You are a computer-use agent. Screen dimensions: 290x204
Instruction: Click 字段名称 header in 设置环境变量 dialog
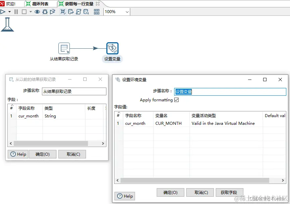coord(133,116)
